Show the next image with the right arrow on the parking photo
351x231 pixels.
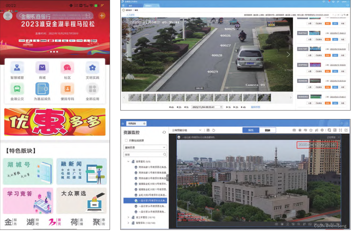click(288, 55)
